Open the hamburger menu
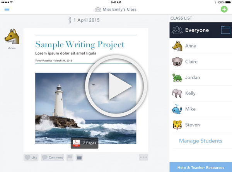This screenshot has height=172, width=232. point(7,9)
